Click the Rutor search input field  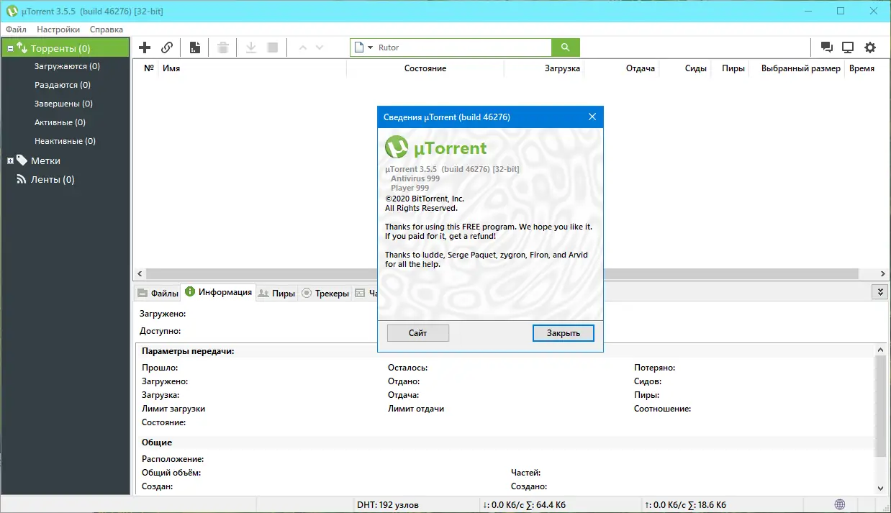(x=463, y=47)
